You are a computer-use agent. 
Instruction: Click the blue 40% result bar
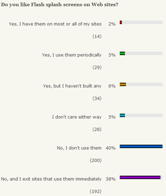click(x=141, y=146)
